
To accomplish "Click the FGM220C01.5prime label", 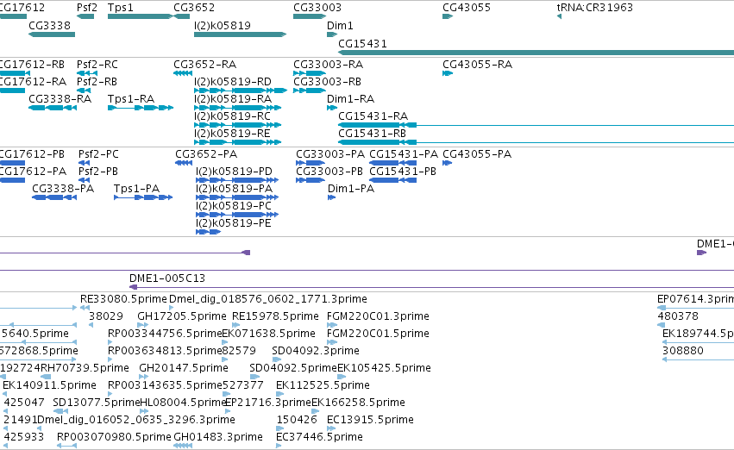I will (378, 334).
